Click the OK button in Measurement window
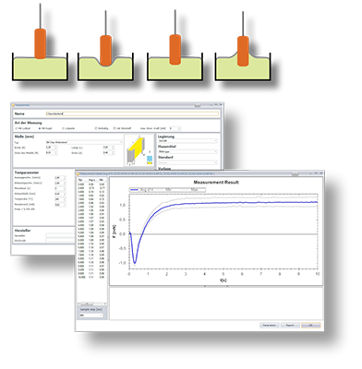 311,325
